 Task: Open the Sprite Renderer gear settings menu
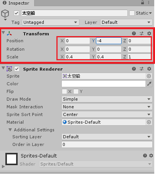coord(149,69)
